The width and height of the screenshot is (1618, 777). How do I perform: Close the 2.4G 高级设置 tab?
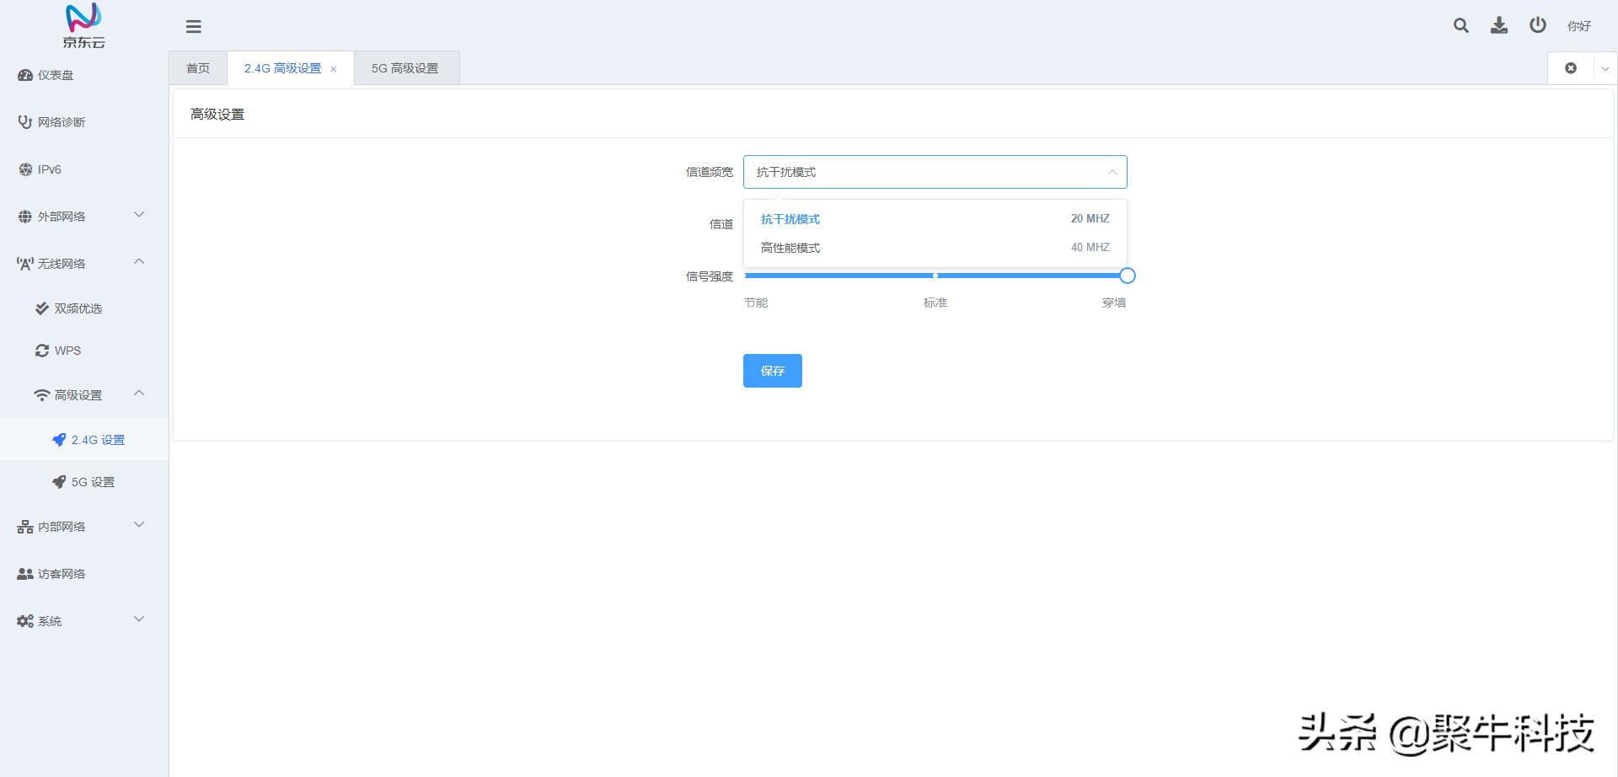click(334, 69)
